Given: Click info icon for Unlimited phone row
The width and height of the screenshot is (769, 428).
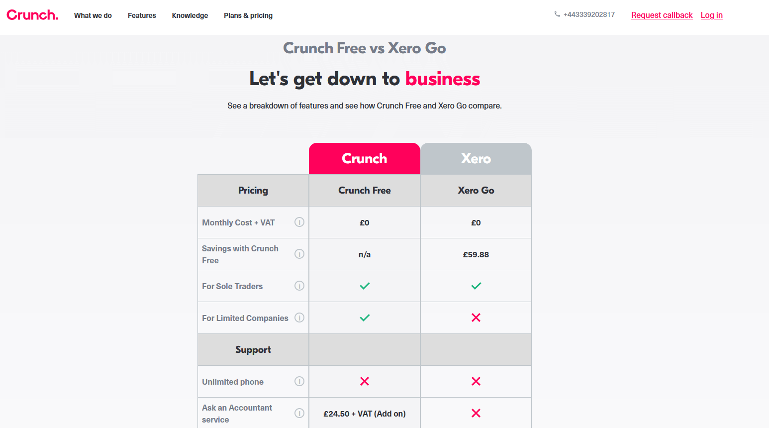Looking at the screenshot, I should click(x=299, y=381).
